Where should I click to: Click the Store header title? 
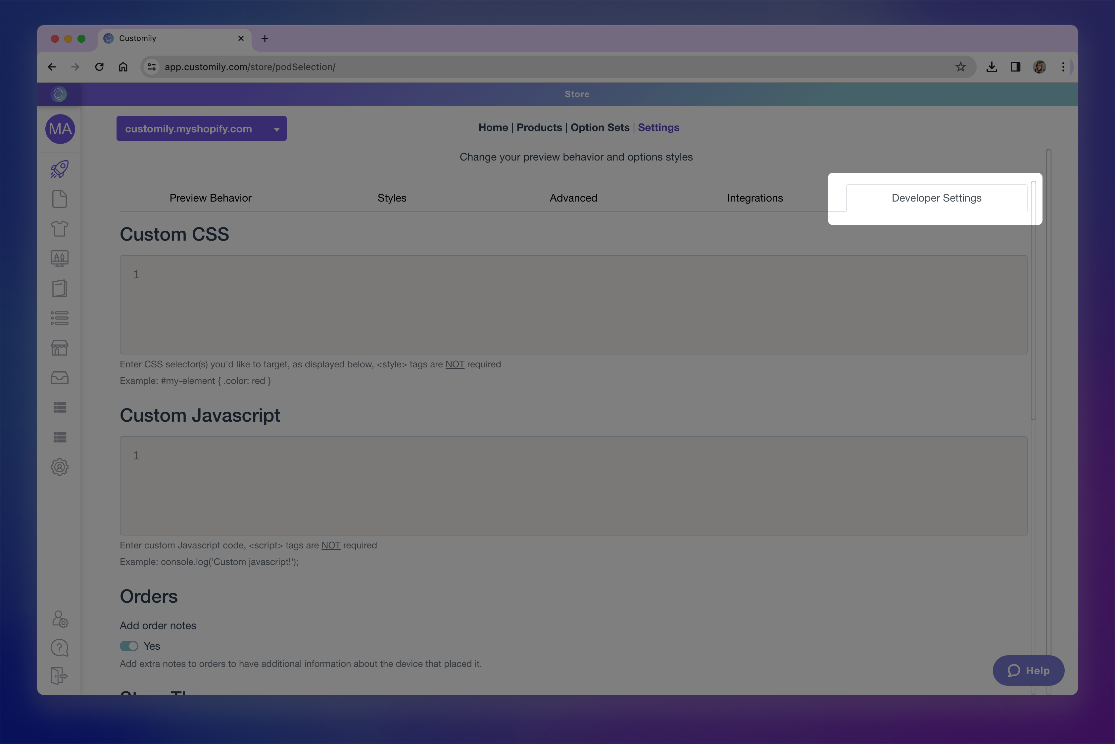577,94
